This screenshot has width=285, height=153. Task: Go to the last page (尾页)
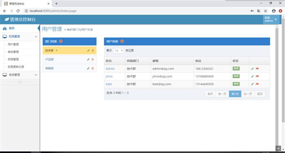point(260,94)
